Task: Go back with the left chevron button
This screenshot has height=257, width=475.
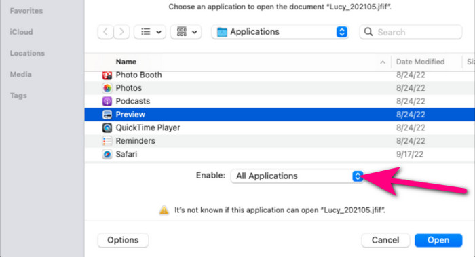Action: point(105,32)
